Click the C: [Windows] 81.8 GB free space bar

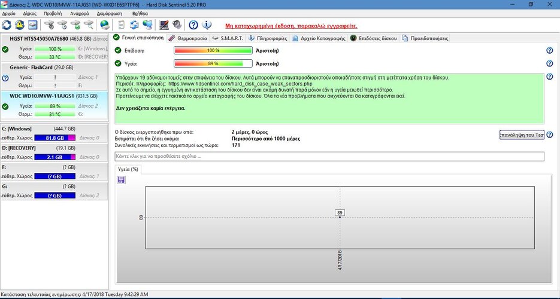click(x=55, y=138)
